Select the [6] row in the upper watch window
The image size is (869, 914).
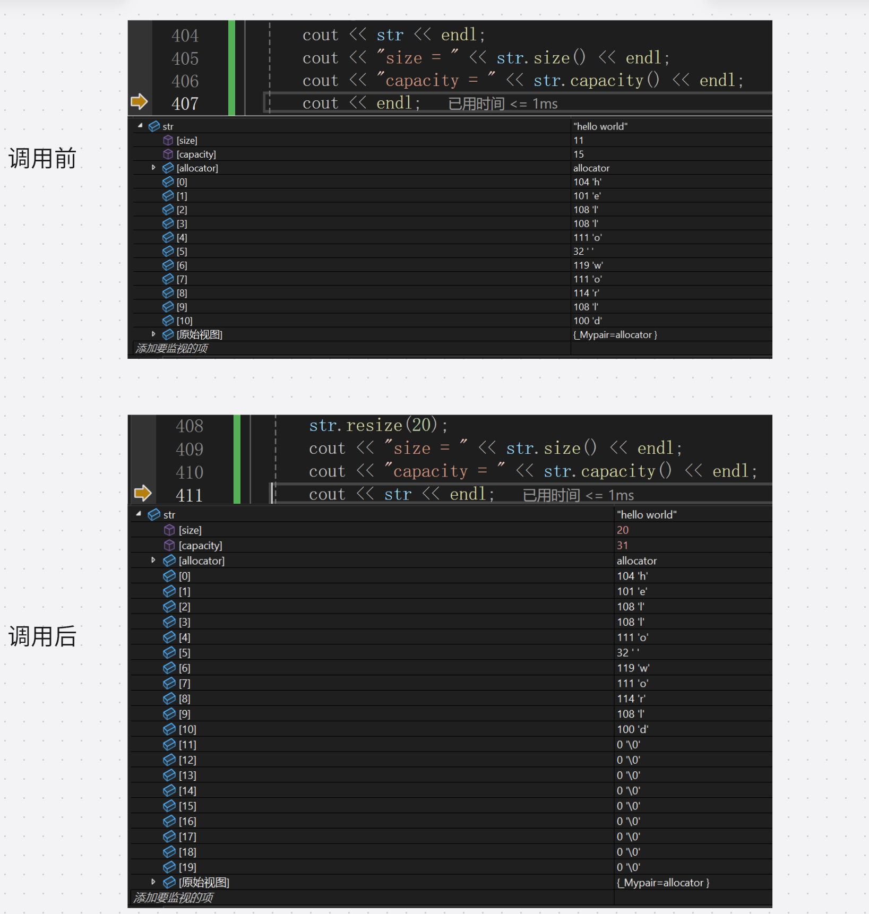[x=451, y=265]
